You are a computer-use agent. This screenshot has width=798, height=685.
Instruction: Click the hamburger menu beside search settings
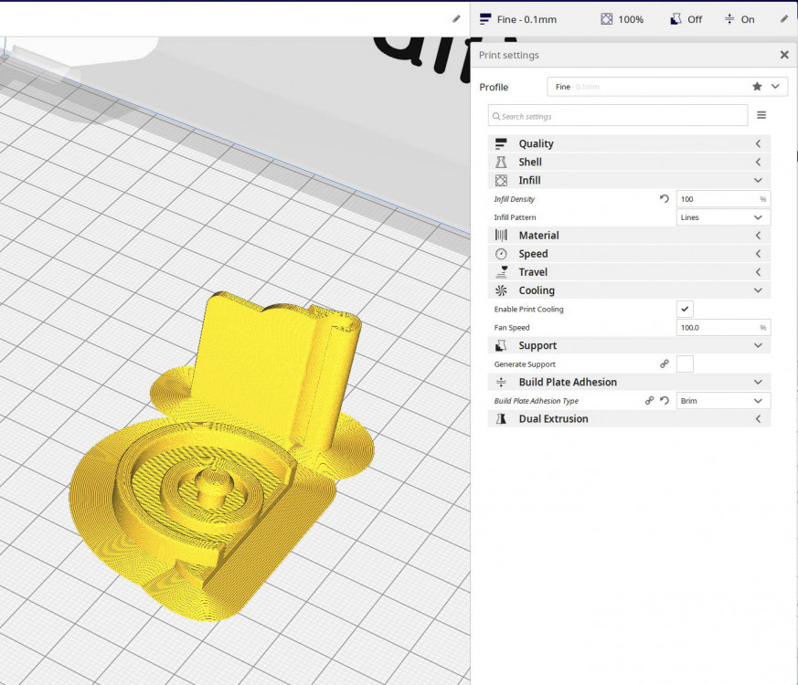click(761, 116)
